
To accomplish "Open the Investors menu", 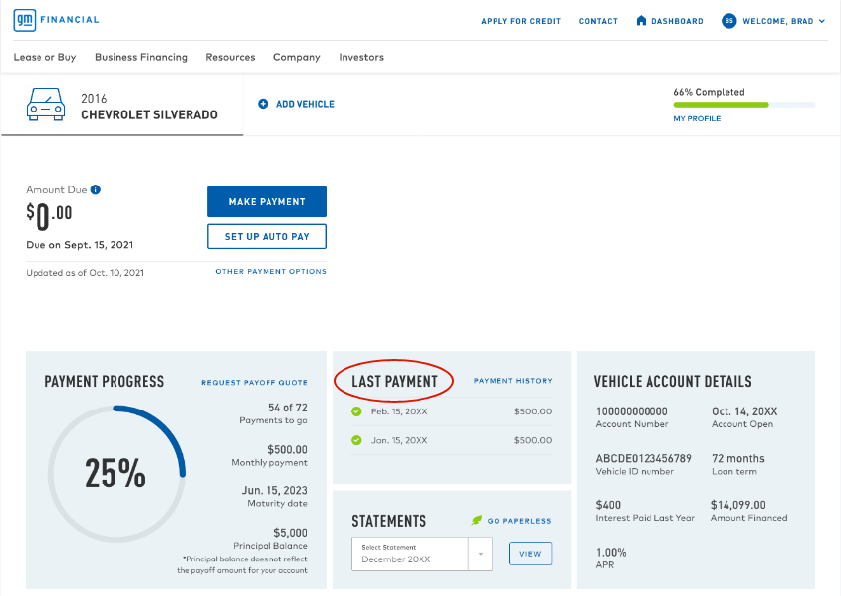I will point(361,57).
